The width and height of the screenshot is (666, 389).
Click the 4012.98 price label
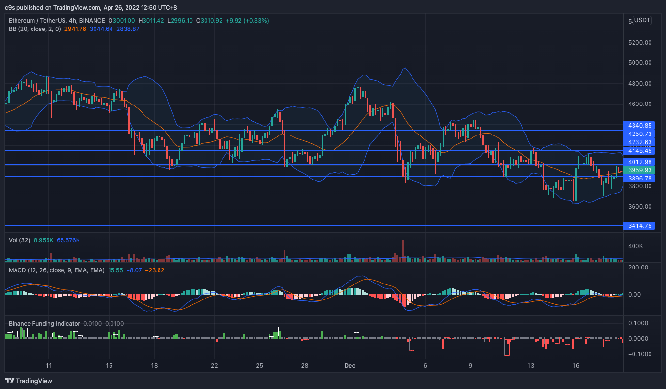pos(640,162)
